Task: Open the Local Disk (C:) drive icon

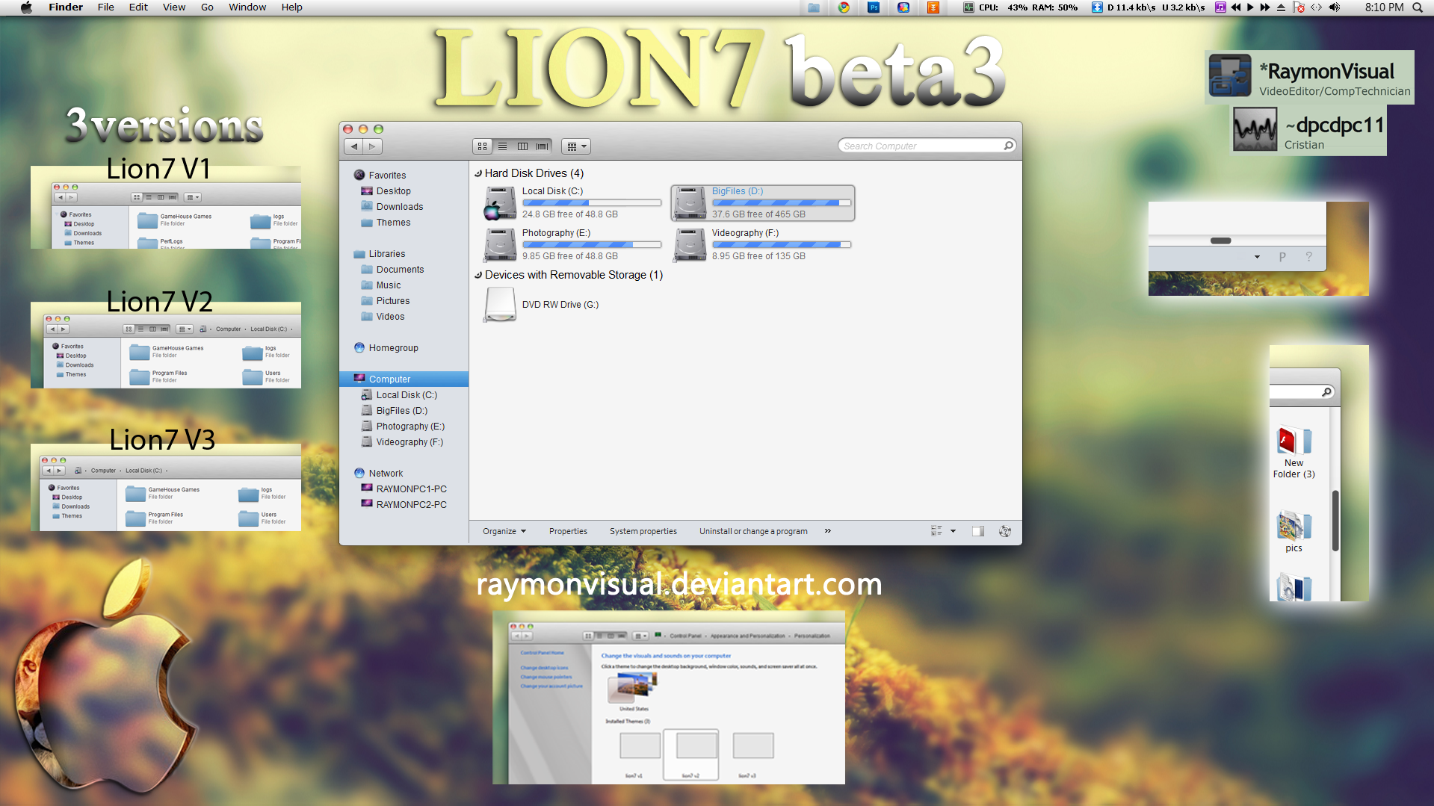Action: click(499, 202)
